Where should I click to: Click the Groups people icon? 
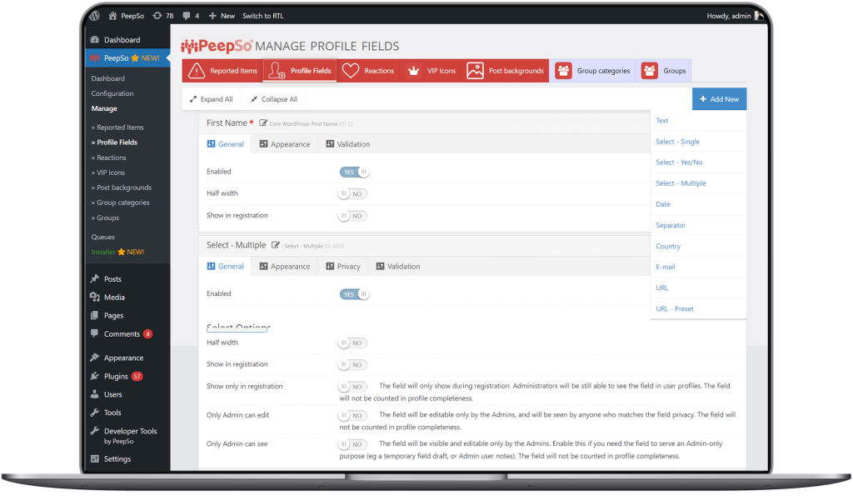(650, 71)
